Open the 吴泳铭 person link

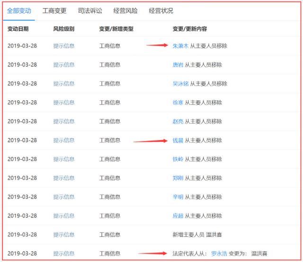[x=180, y=84]
